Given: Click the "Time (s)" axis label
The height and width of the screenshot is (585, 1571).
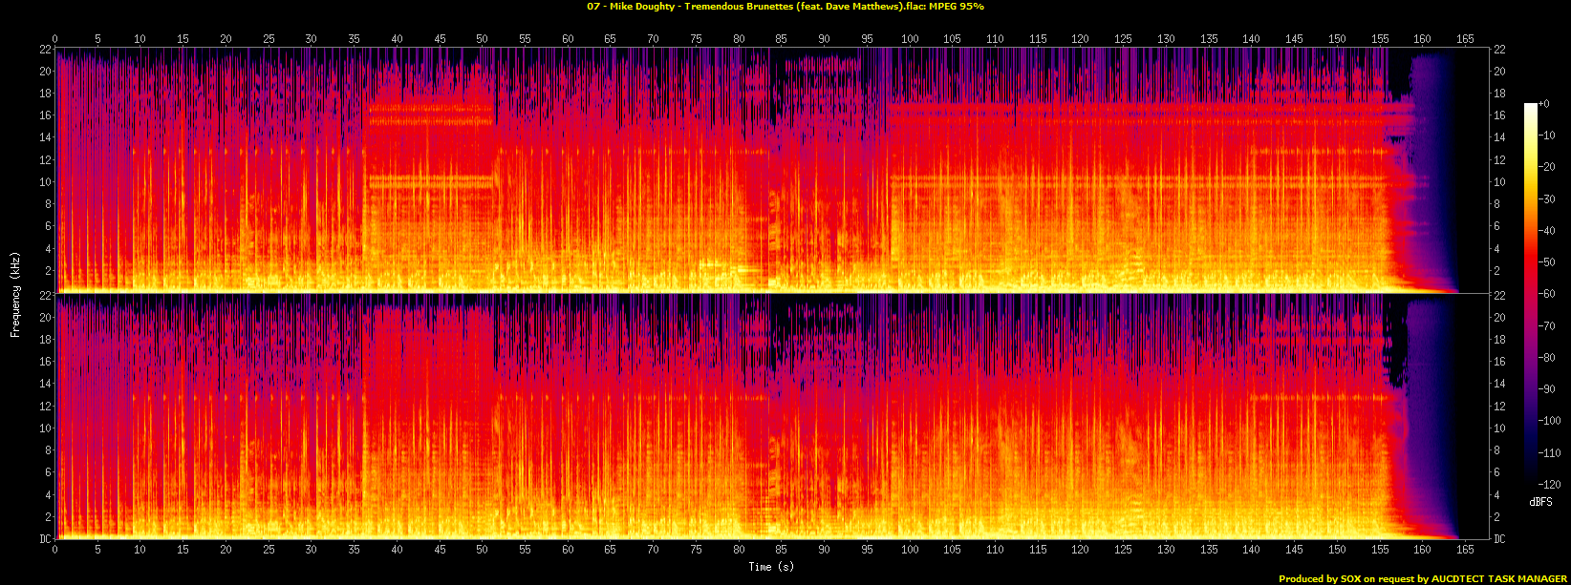Looking at the screenshot, I should pyautogui.click(x=772, y=567).
